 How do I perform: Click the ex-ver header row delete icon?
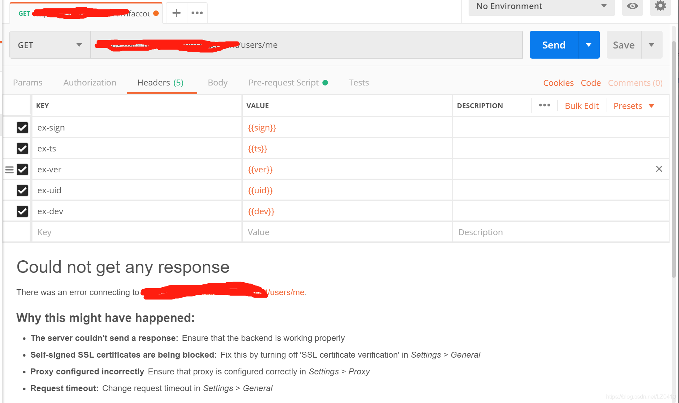tap(659, 169)
